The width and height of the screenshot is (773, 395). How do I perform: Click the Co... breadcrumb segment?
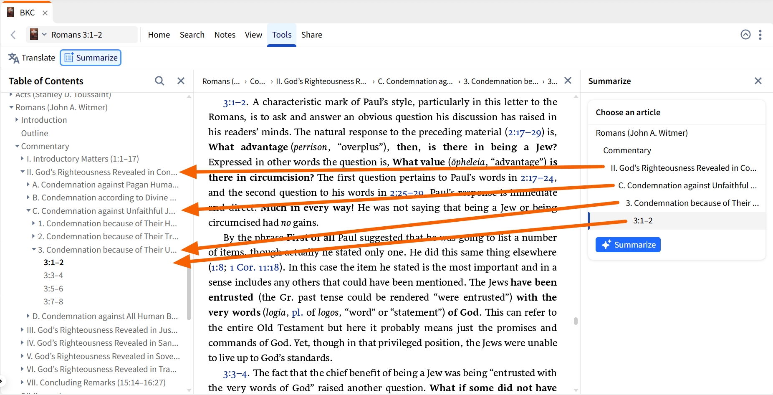pos(258,81)
